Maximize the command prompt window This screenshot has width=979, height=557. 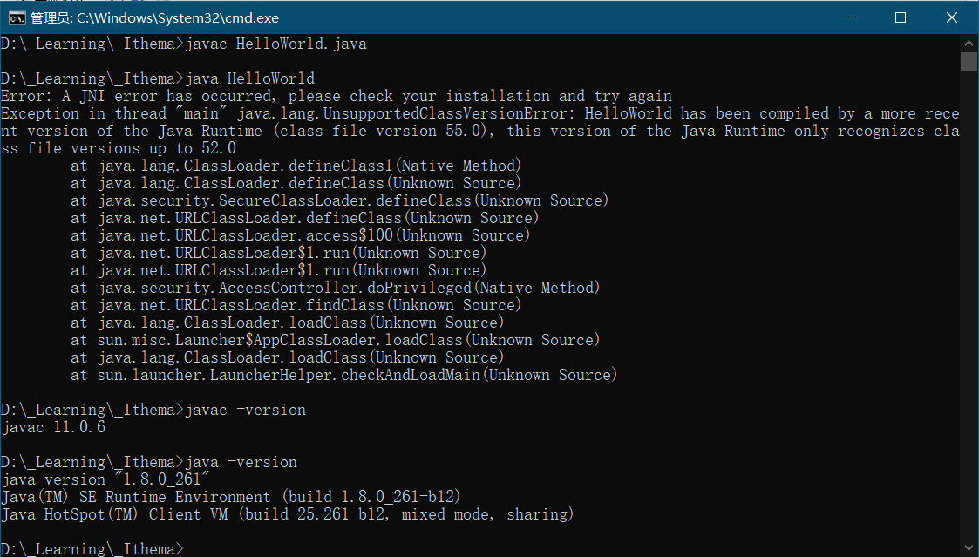(901, 17)
